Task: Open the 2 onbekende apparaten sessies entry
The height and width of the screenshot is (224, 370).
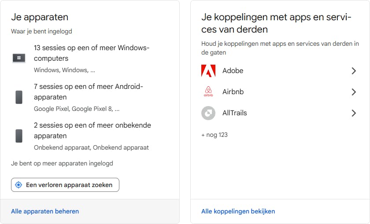Action: click(92, 130)
